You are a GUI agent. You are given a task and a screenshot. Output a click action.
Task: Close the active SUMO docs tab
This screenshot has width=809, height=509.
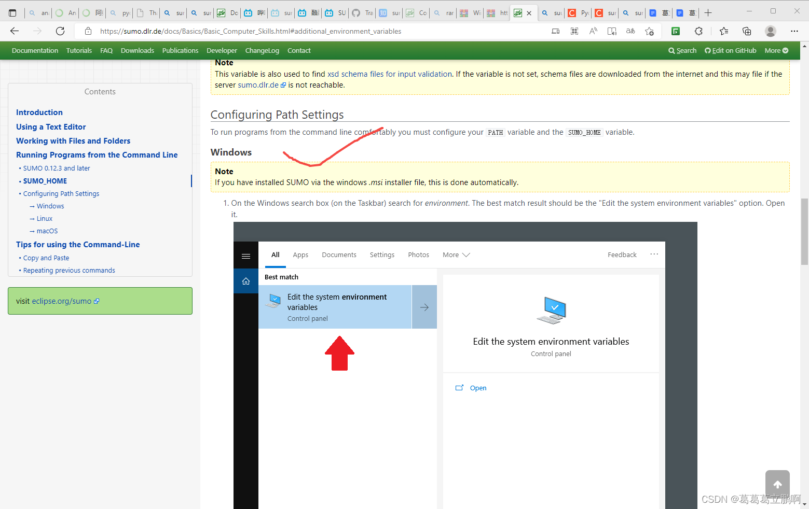529,13
